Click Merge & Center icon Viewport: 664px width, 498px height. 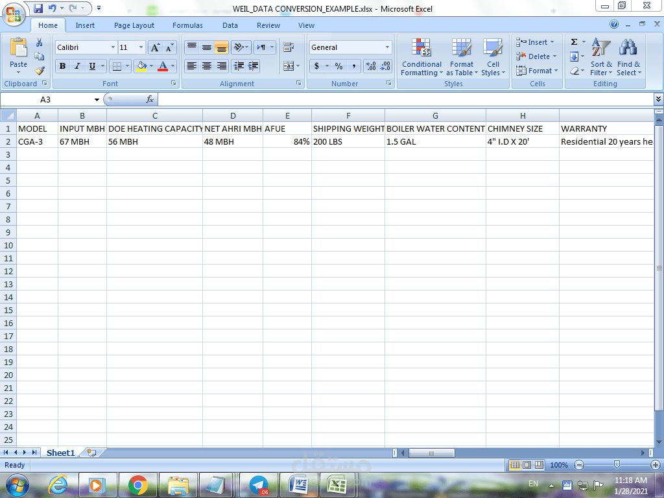(289, 66)
